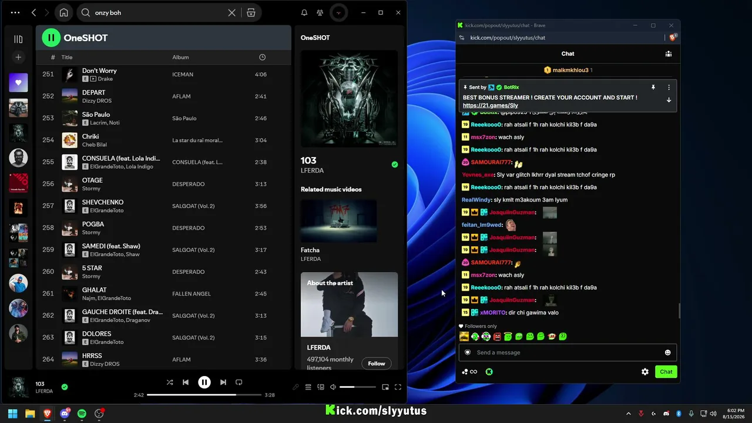Toggle saved checkmark for 103 in sidebar
The image size is (752, 423).
point(395,164)
